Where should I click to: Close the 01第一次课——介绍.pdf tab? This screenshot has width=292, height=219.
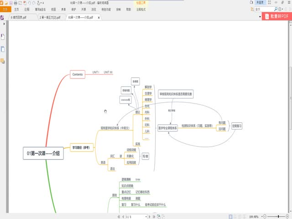click(99, 17)
